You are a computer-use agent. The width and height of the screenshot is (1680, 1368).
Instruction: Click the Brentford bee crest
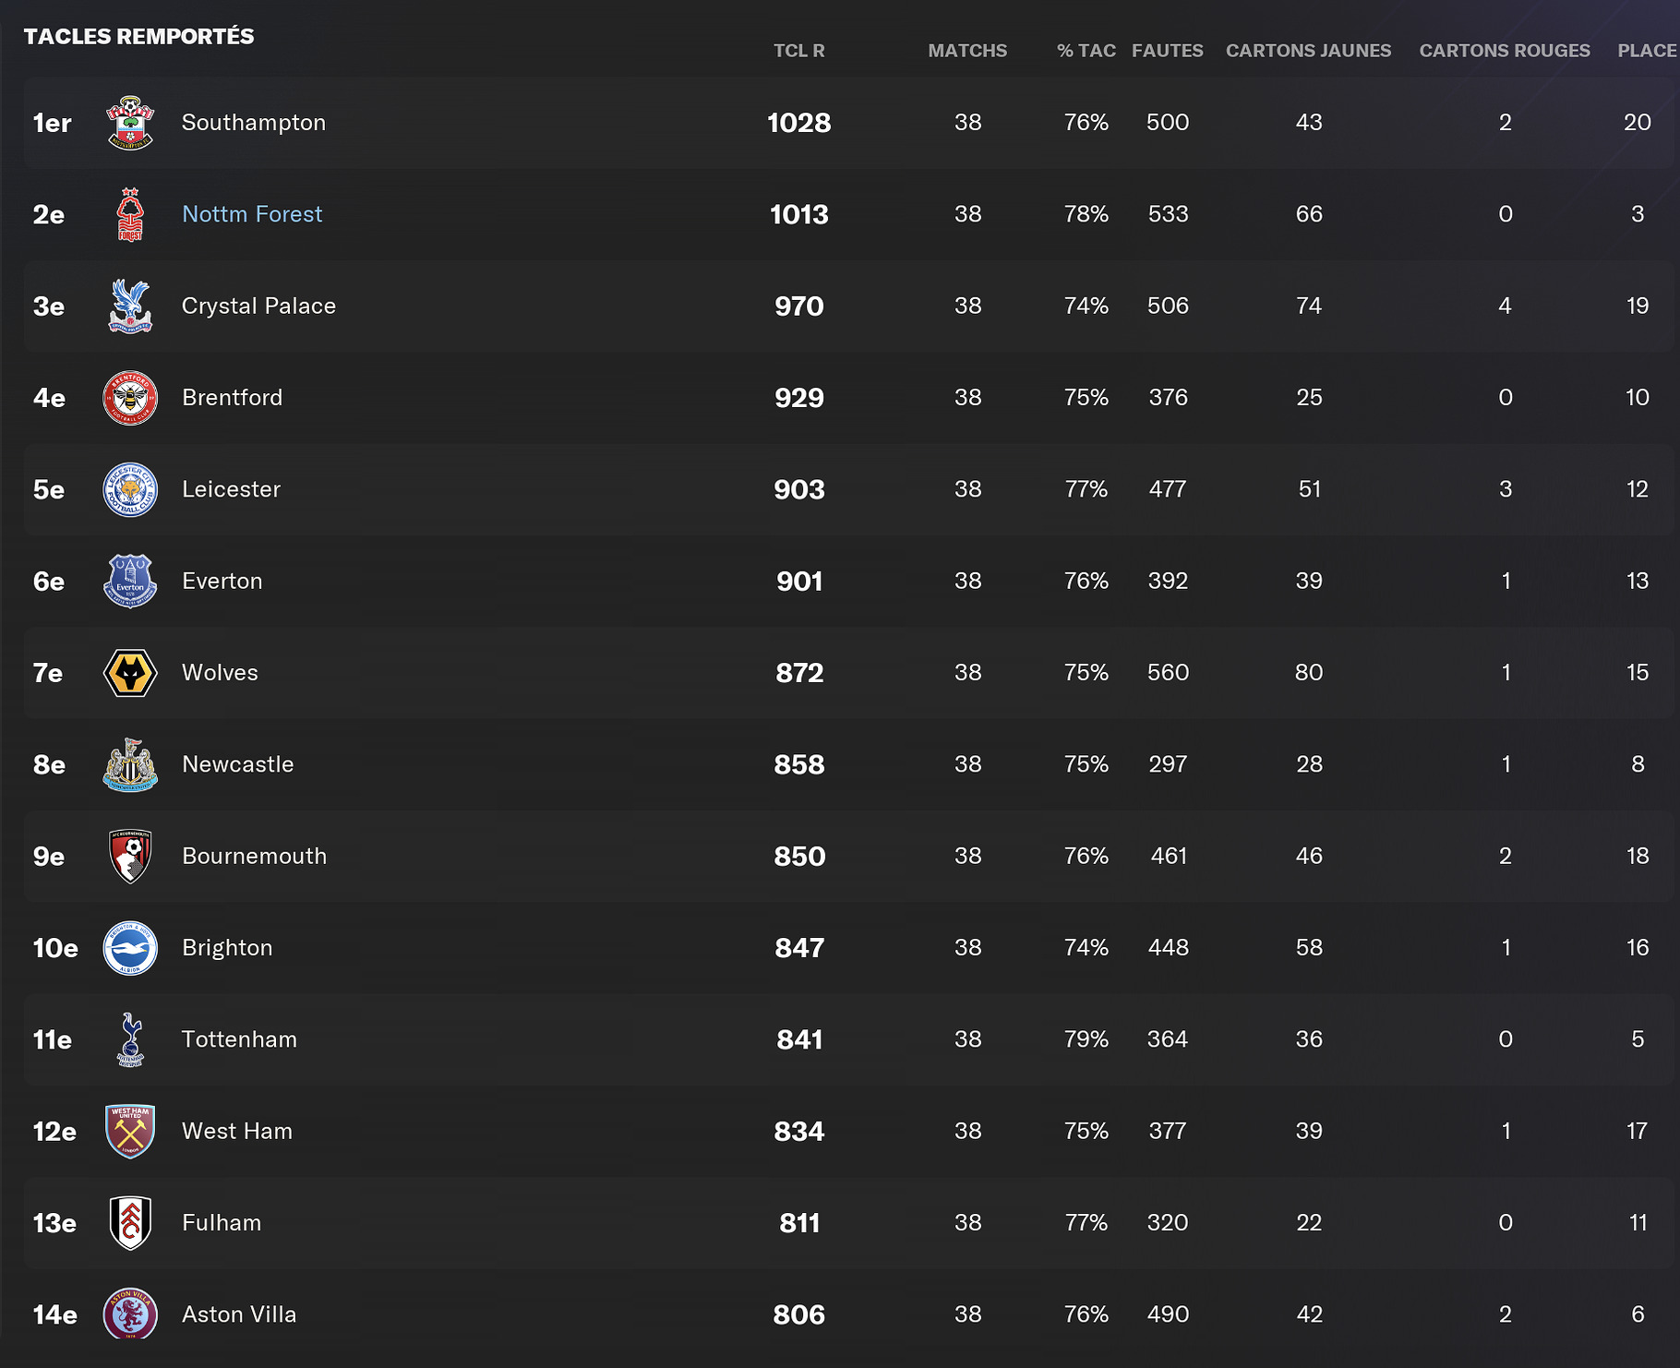pyautogui.click(x=130, y=398)
